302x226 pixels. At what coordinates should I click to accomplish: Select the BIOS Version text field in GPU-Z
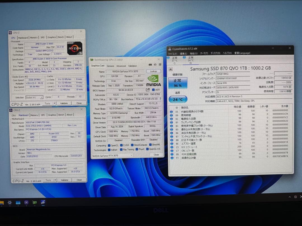pyautogui.click(x=126, y=90)
